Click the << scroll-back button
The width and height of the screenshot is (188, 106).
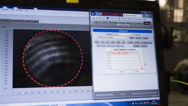pyautogui.click(x=109, y=46)
